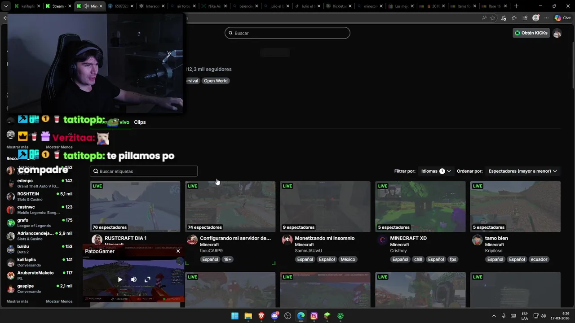Open the Monetizando mi Insomnio stream thumbnail
The image size is (575, 323).
coord(325,206)
